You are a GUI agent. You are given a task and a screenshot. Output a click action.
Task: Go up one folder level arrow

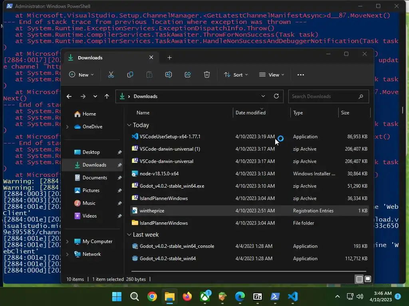coord(107,96)
